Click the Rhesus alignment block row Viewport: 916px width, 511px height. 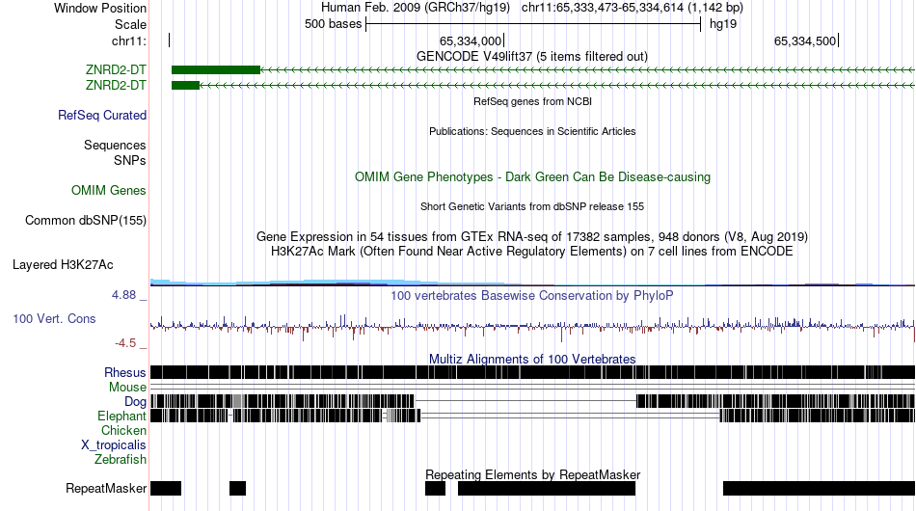pos(532,372)
